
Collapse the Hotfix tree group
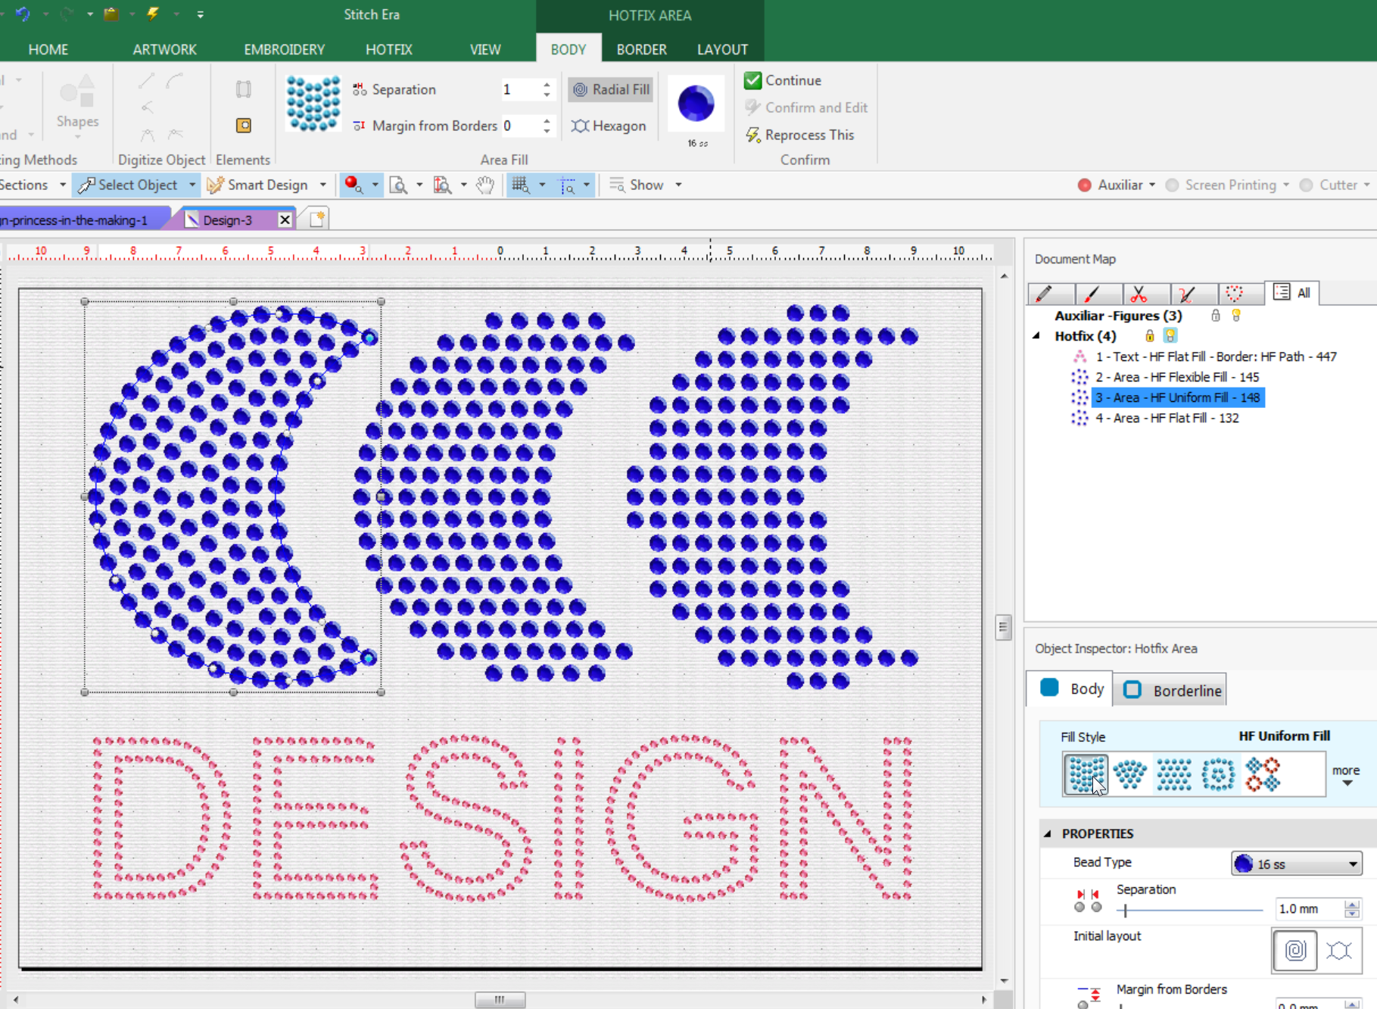pyautogui.click(x=1037, y=336)
